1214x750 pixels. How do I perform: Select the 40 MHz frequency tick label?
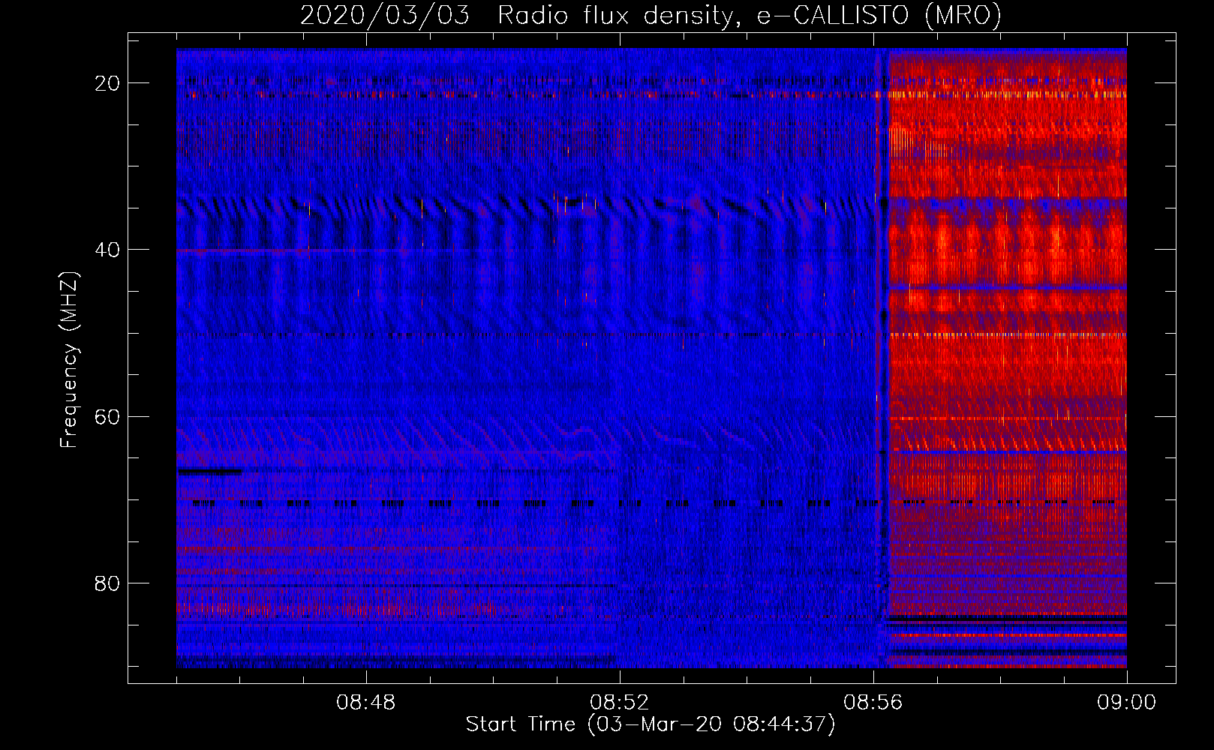point(107,250)
